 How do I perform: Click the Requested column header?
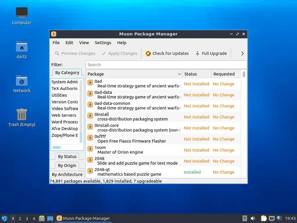(x=226, y=74)
